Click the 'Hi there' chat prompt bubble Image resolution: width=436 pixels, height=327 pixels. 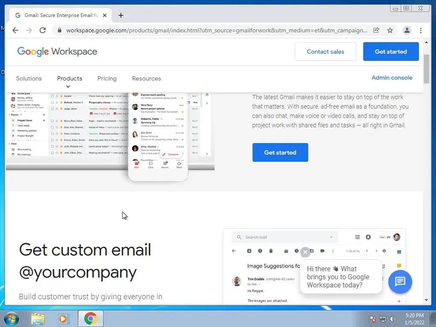point(341,277)
